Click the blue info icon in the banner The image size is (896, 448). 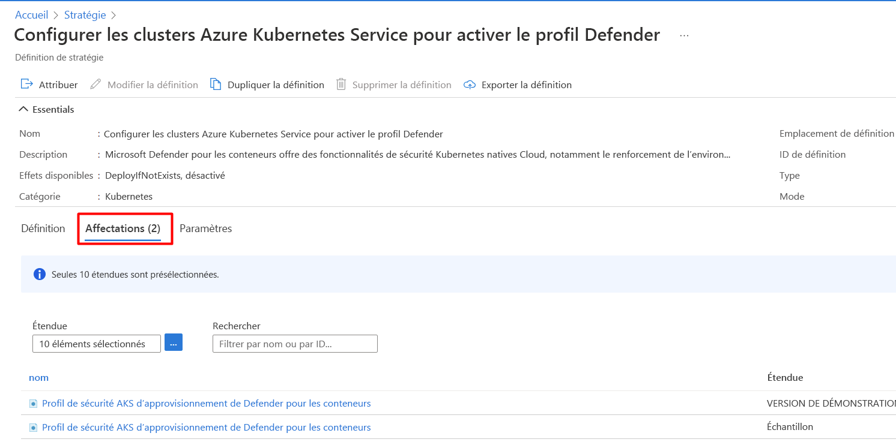point(40,274)
